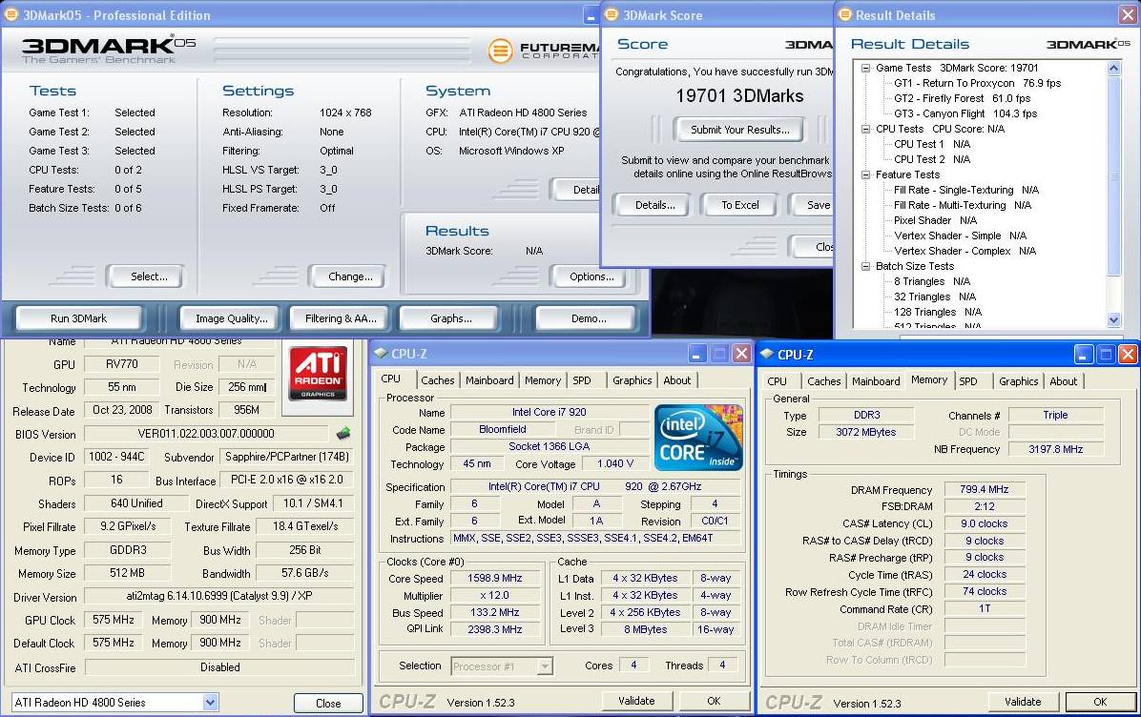Select GT3 - Canyon Flight row

[x=965, y=113]
